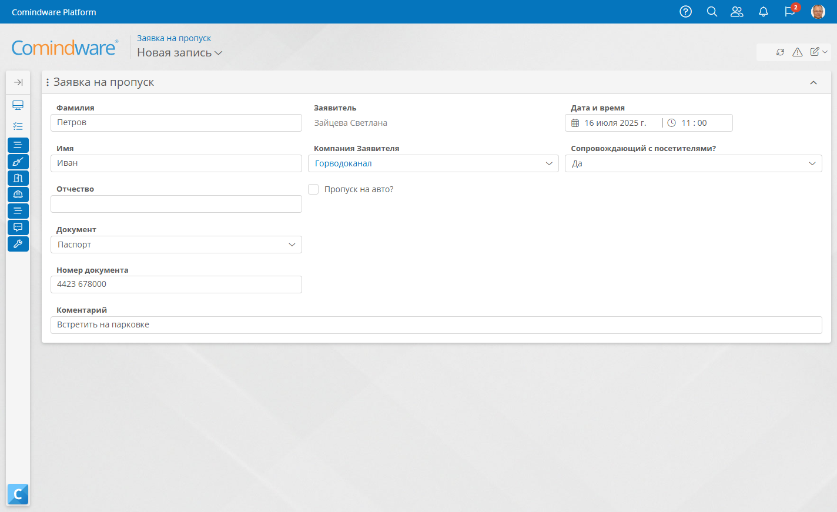
Task: Open 'Сопровождающий с посетителями?' dropdown
Action: (x=693, y=163)
